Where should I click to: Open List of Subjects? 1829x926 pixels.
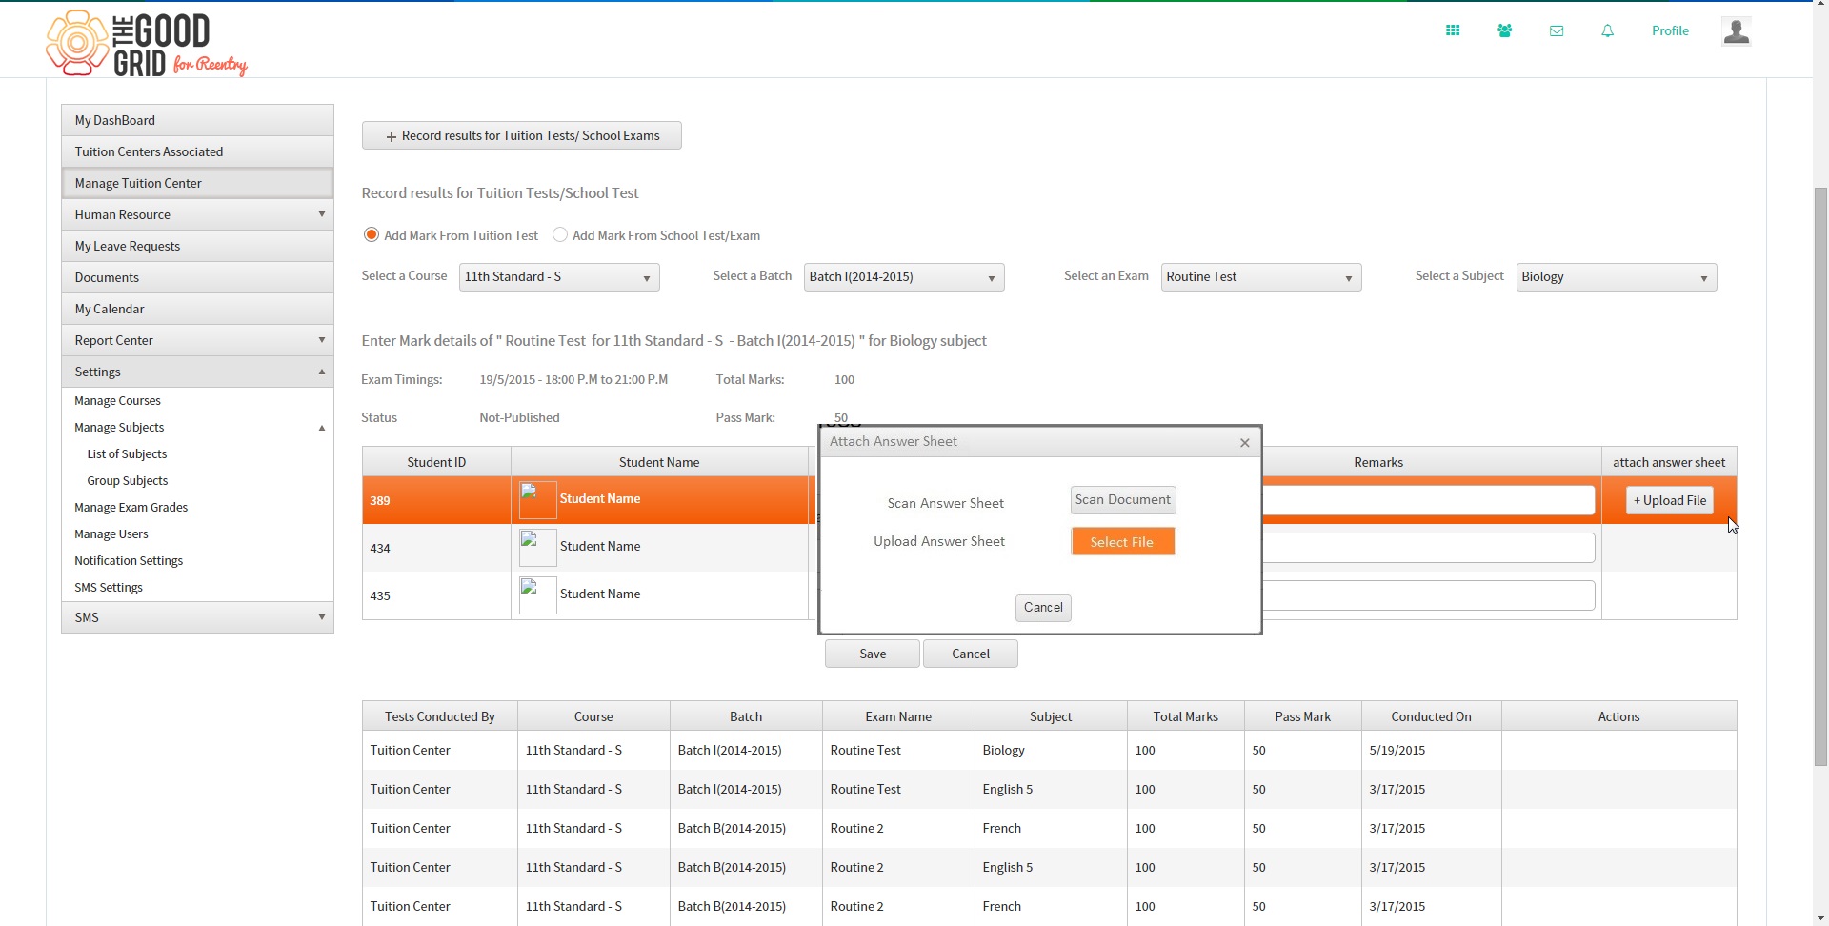(127, 454)
